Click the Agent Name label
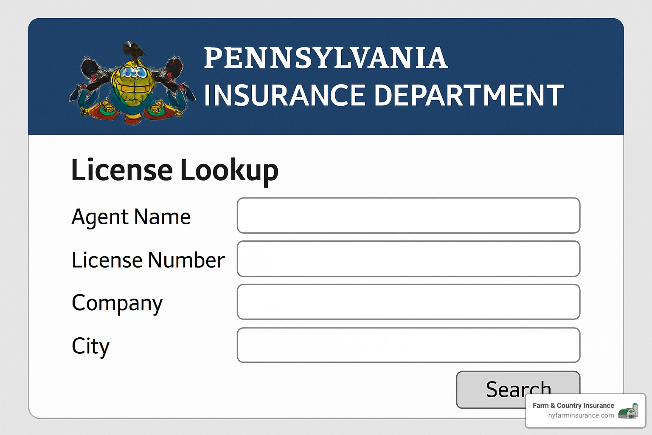Screen dimensions: 652x435 click(131, 217)
